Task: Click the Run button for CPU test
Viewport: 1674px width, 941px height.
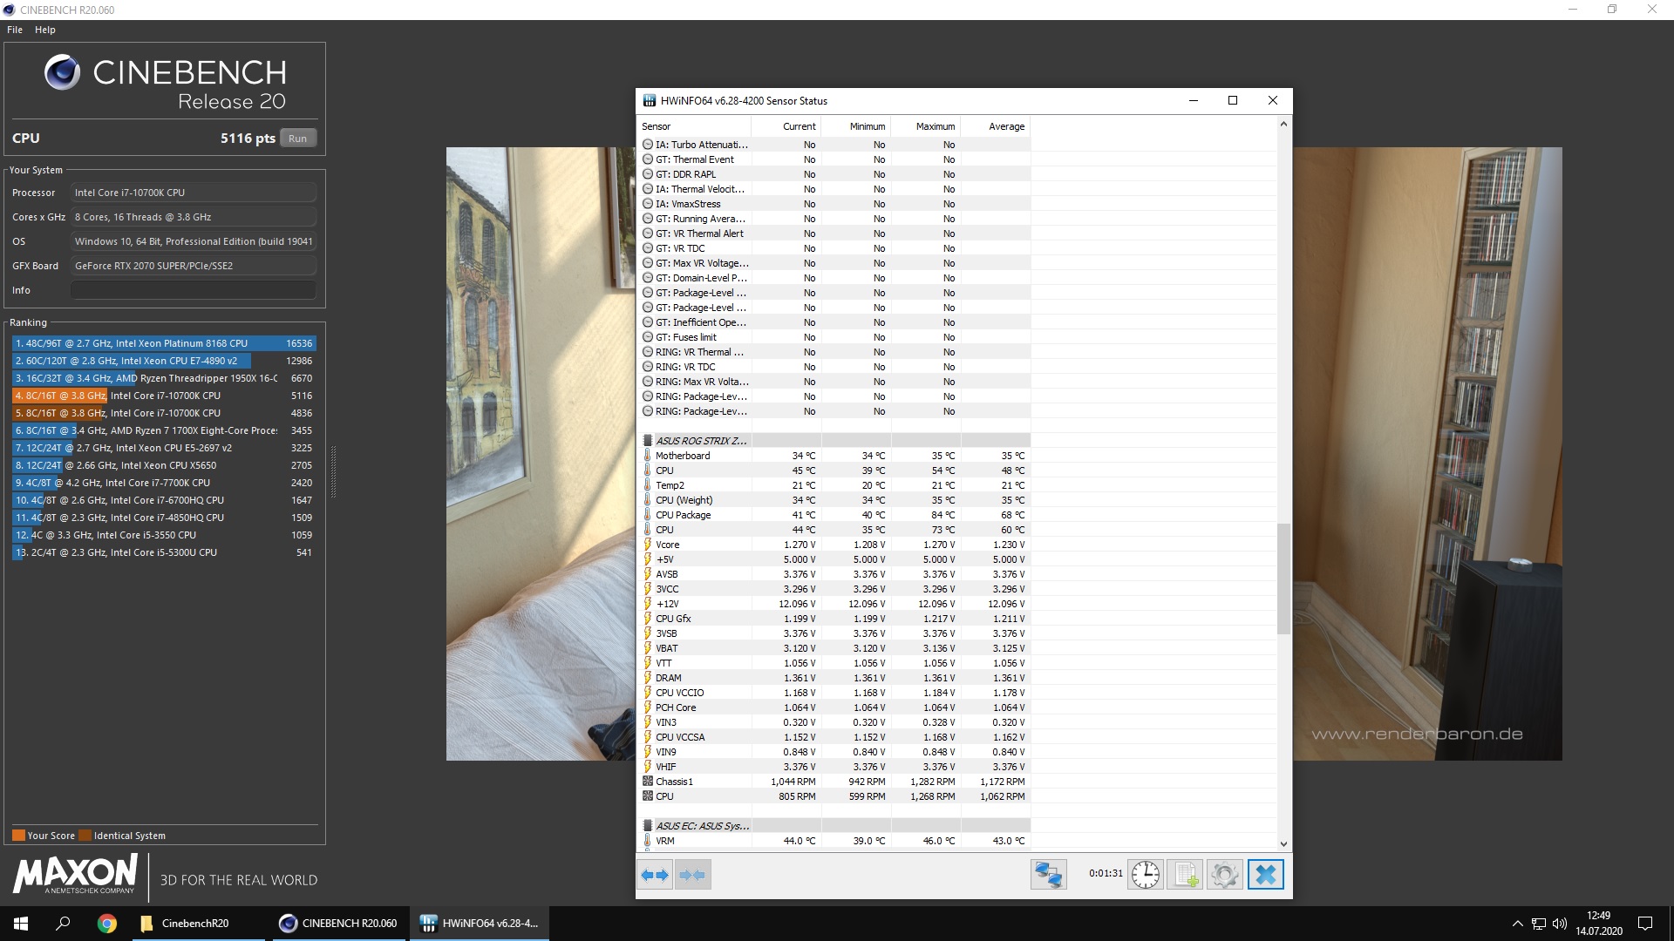Action: coord(297,139)
